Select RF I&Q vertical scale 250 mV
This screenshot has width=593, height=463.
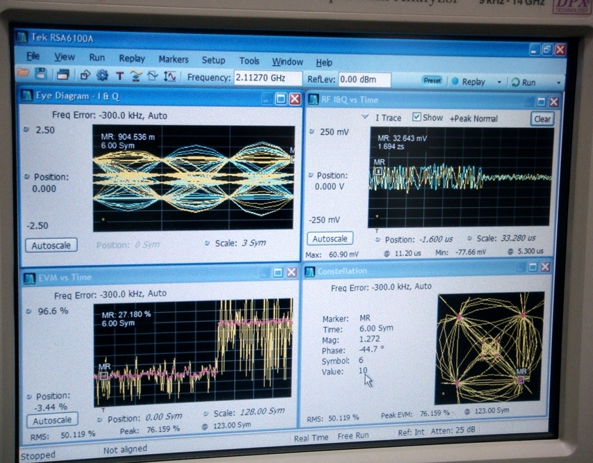334,132
